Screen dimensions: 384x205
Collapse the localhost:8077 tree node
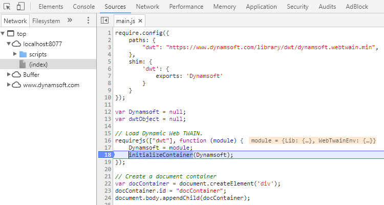point(9,44)
